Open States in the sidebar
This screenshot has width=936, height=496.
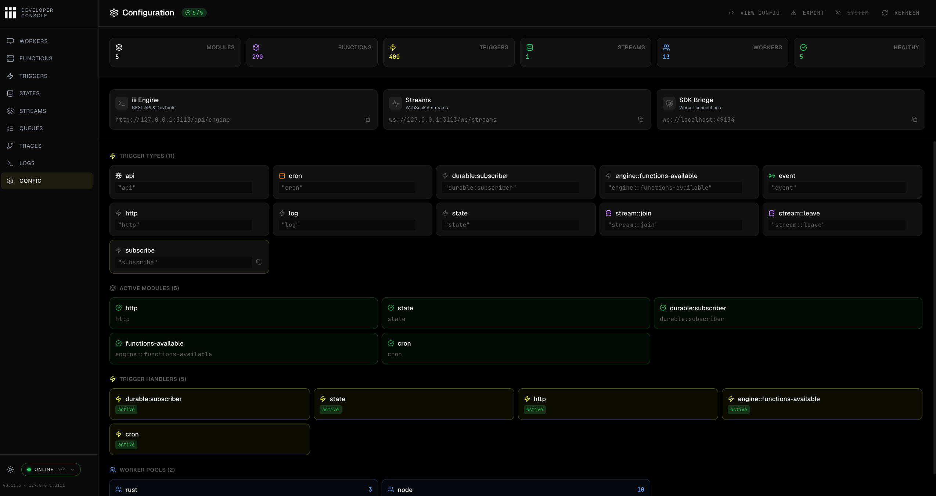pos(47,93)
